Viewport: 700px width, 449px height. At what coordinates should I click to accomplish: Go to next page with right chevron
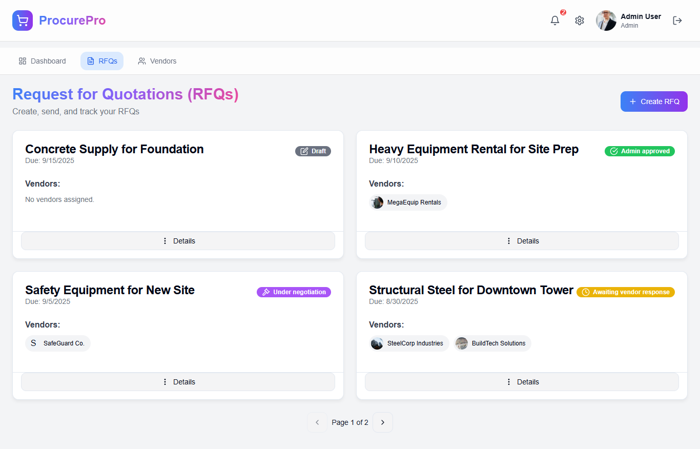(383, 422)
